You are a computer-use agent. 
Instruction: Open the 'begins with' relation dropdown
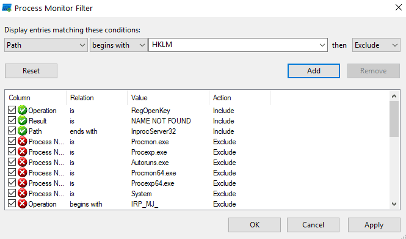pos(118,45)
